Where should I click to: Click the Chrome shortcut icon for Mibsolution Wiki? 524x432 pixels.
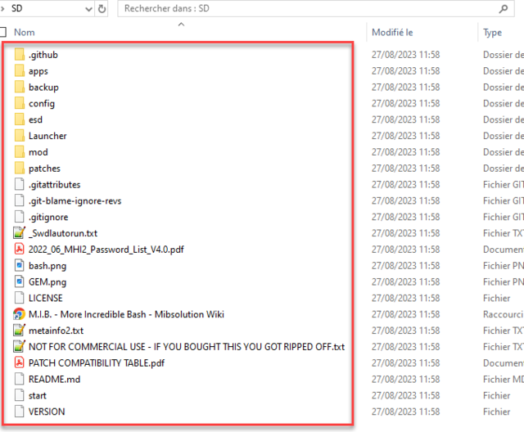19,314
